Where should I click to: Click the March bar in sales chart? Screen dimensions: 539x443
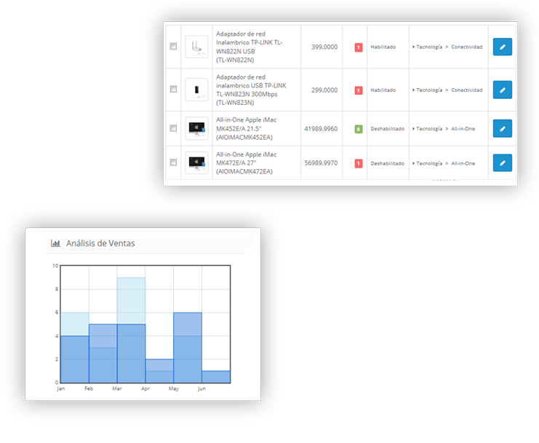[131, 353]
